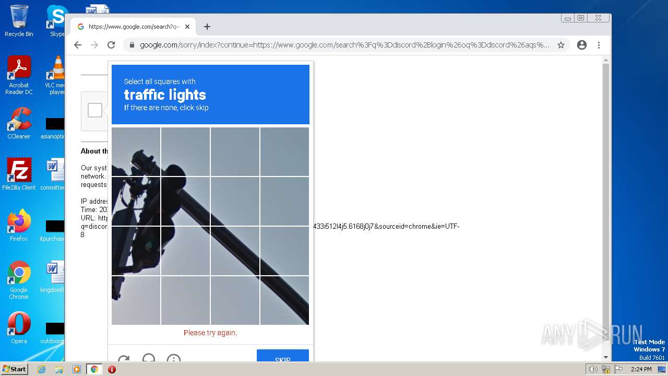Screen dimensions: 668x376
Task: Click the captcha SKIP button
Action: 283,356
